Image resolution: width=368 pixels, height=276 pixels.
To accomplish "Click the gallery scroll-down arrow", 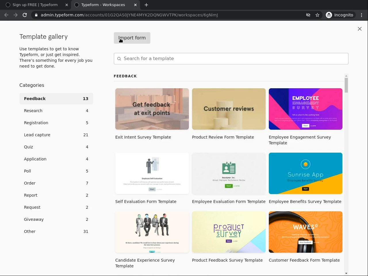I will (x=346, y=273).
